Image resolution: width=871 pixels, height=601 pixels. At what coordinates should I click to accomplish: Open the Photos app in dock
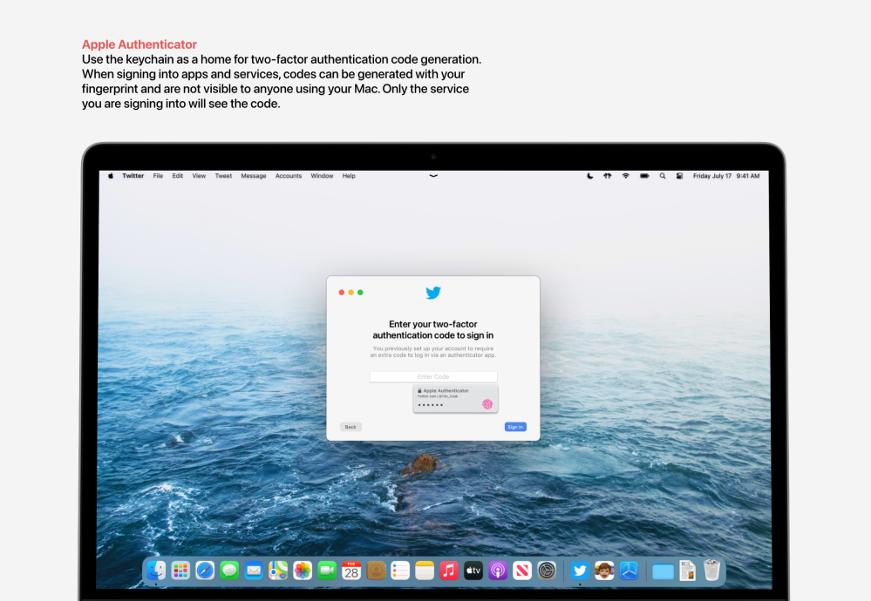[x=303, y=571]
